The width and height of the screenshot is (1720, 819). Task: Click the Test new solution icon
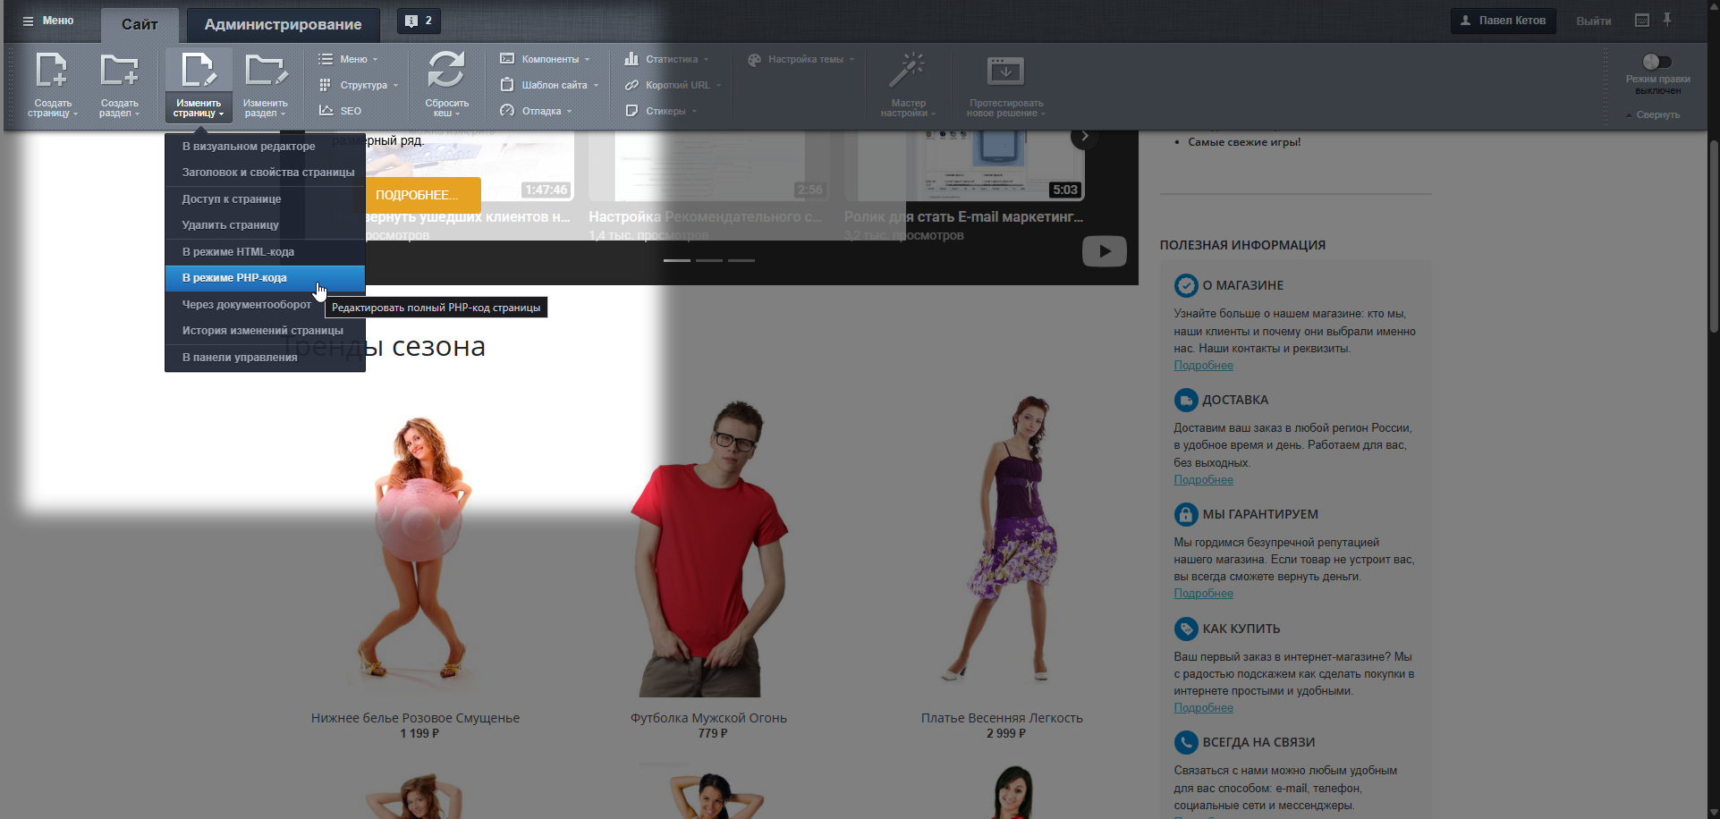(x=1005, y=72)
